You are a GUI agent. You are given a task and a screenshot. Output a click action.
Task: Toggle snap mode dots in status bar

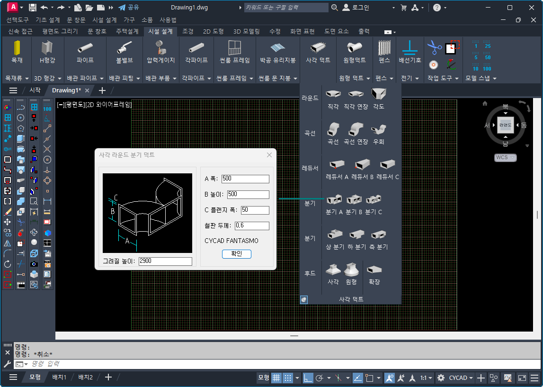pos(288,378)
